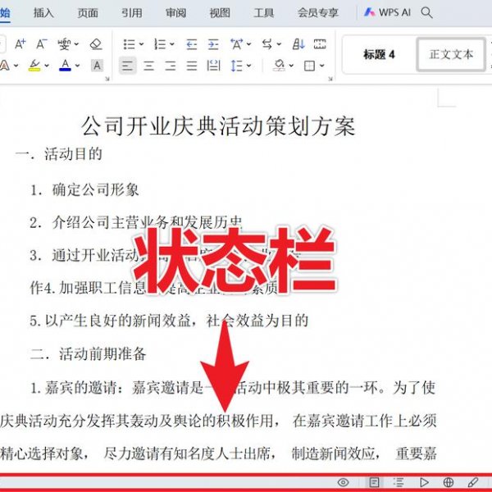Toggle character shading button
This screenshot has width=492, height=492.
[97, 66]
